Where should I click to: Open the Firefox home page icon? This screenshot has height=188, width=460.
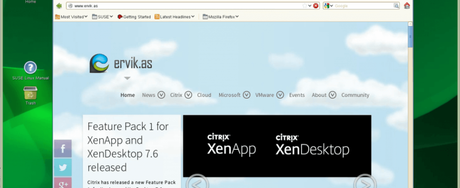pos(406,6)
